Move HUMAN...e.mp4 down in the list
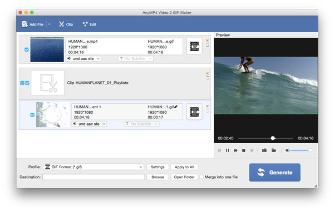This screenshot has height=211, width=334. pyautogui.click(x=208, y=47)
